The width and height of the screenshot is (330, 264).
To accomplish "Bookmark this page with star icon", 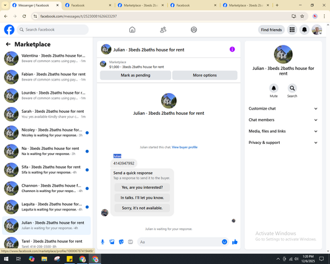I will tap(302, 16).
